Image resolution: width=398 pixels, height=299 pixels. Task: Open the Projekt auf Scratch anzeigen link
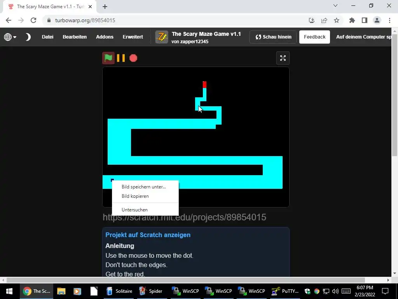pos(148,235)
